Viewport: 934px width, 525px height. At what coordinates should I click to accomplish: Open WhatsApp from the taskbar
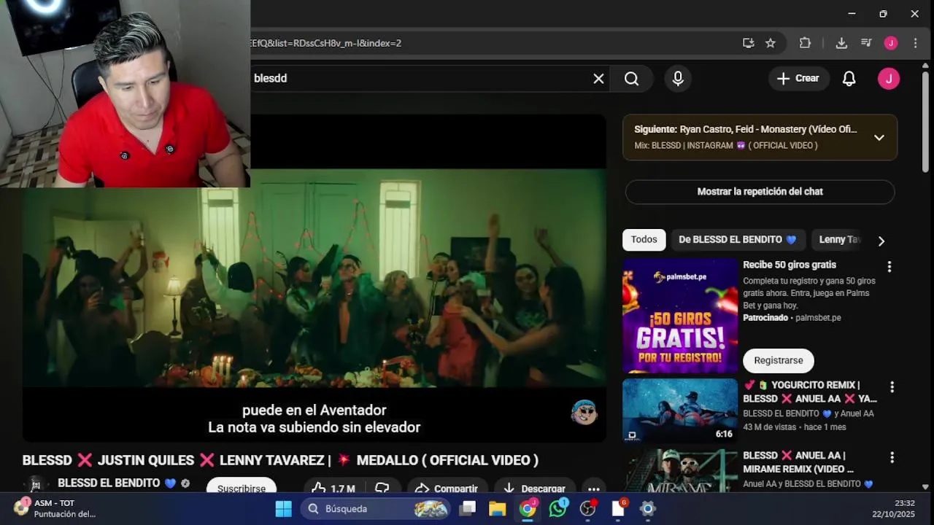(558, 508)
